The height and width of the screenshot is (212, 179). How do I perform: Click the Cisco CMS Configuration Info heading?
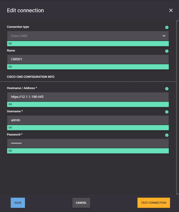(31, 77)
